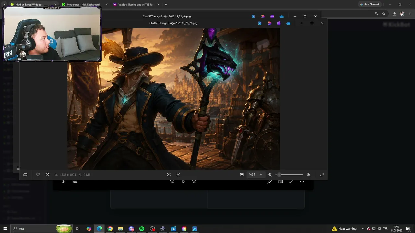Zoom out with the minus magnifier
415x233 pixels.
point(270,175)
